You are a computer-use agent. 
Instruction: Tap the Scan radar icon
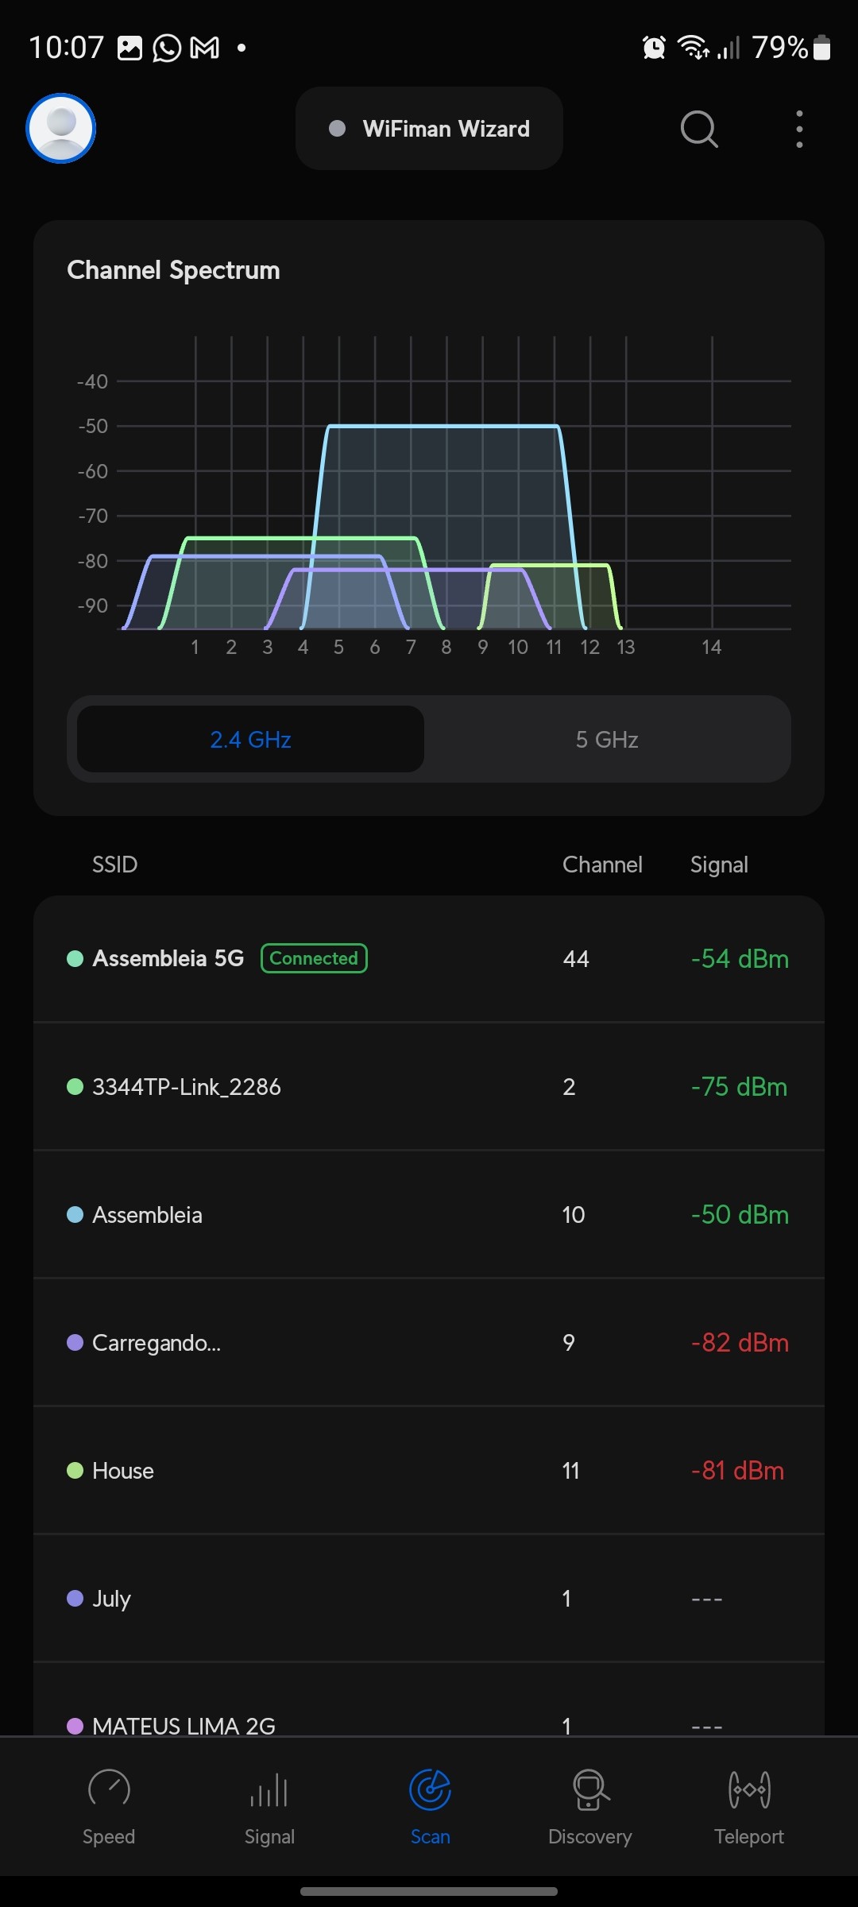click(x=430, y=1789)
